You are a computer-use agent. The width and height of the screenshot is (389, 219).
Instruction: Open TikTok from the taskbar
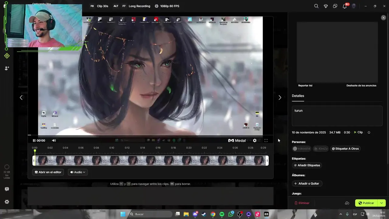coord(257,214)
